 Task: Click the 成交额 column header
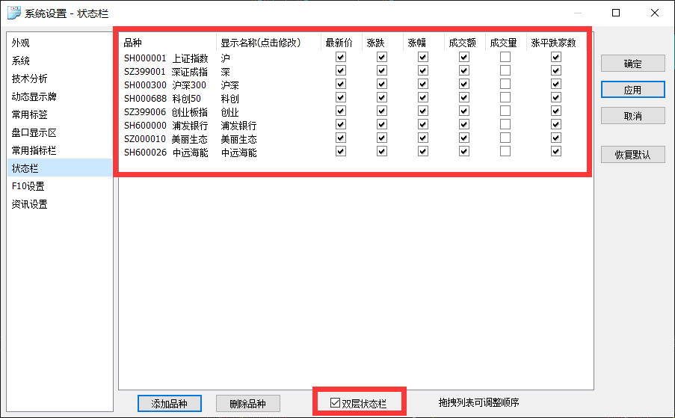464,43
